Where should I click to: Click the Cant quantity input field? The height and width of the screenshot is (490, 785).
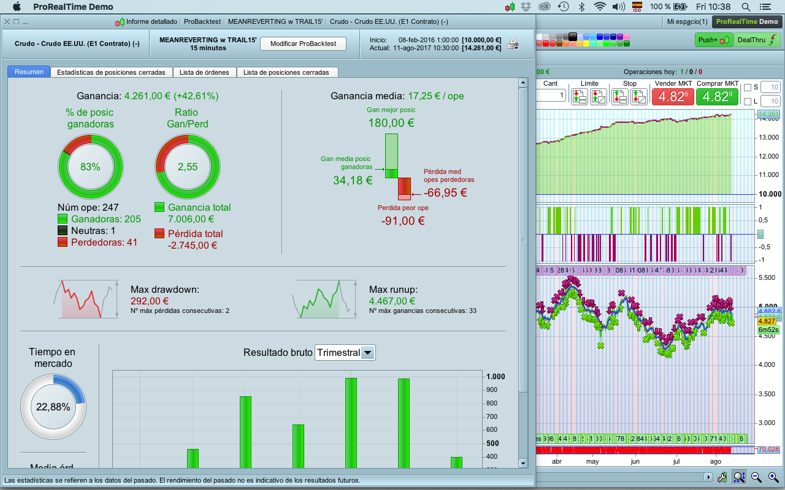(551, 96)
